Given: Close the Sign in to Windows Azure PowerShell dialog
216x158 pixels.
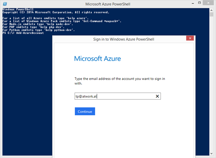Looking at the screenshot, I should click(x=190, y=38).
